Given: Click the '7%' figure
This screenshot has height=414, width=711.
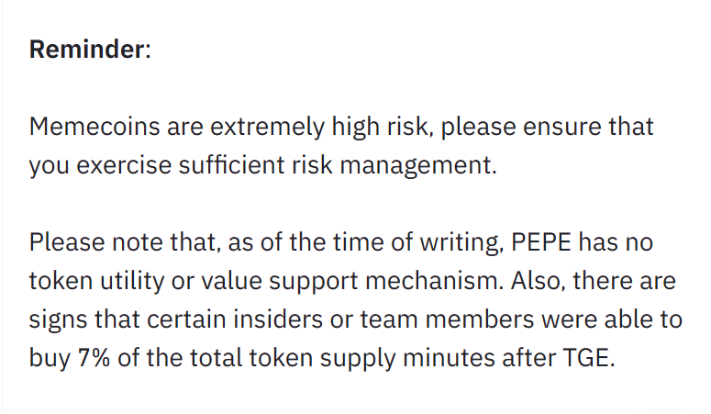Looking at the screenshot, I should (94, 358).
